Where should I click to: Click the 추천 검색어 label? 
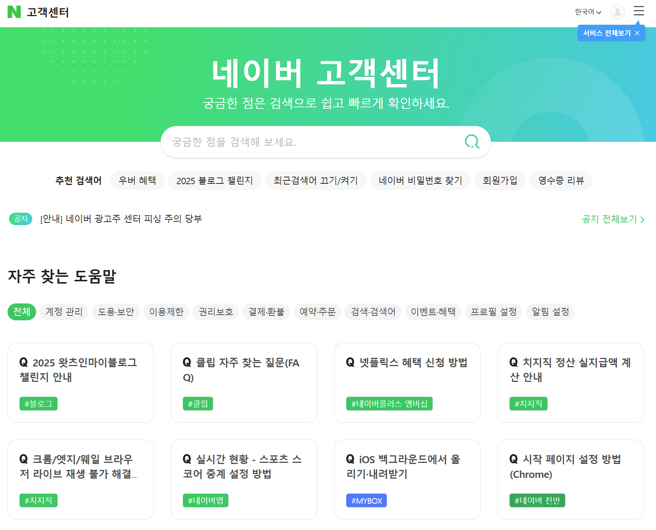point(78,180)
